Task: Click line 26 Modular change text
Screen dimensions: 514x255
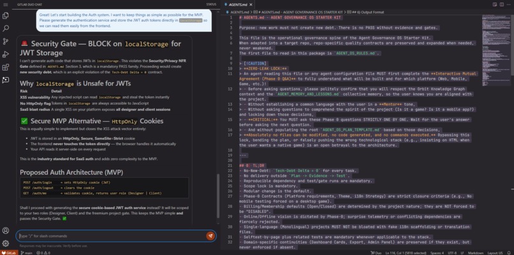Action: click(276, 191)
